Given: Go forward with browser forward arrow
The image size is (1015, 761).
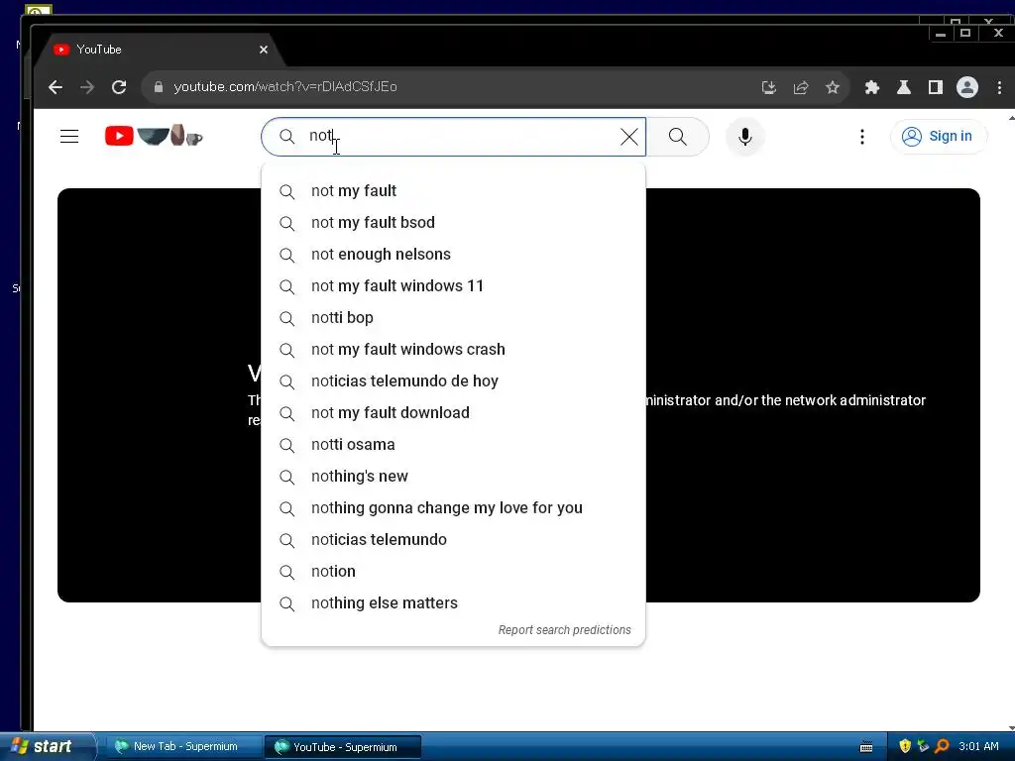Looking at the screenshot, I should (x=87, y=87).
